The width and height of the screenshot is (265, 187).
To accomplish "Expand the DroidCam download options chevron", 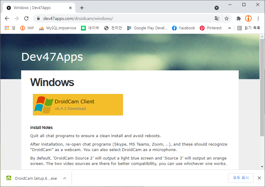I will click(x=65, y=178).
